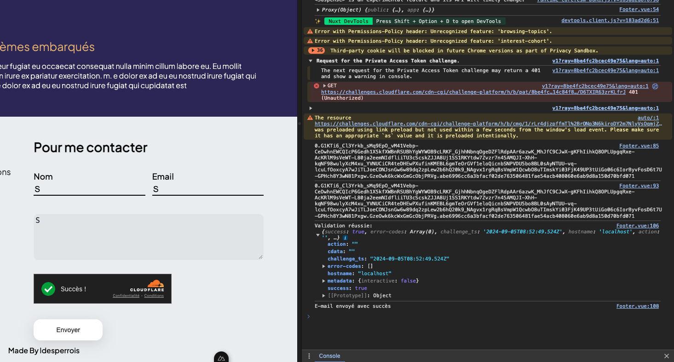Open the Footer.vue:54 source link
Viewport: 674px width, 362px height.
(639, 9)
